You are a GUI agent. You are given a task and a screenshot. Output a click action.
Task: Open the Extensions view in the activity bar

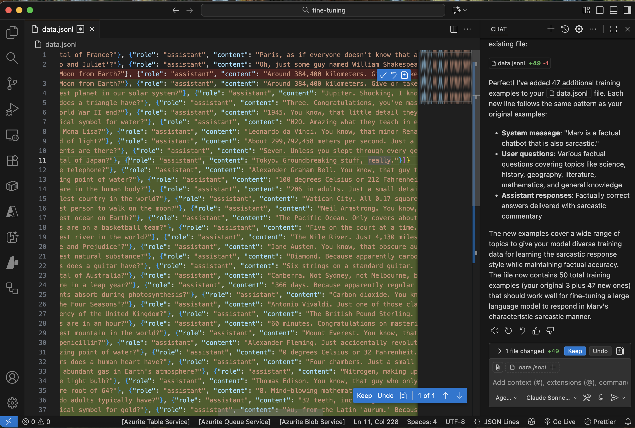point(12,160)
